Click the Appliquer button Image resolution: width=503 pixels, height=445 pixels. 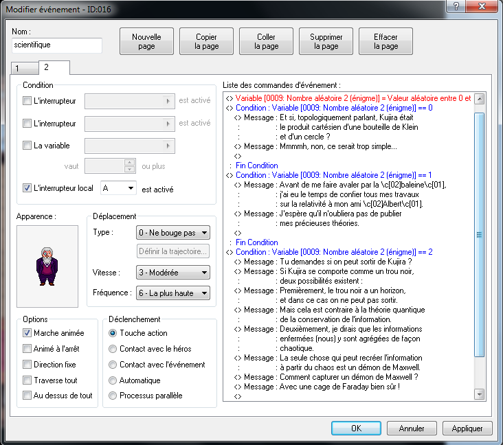467,429
